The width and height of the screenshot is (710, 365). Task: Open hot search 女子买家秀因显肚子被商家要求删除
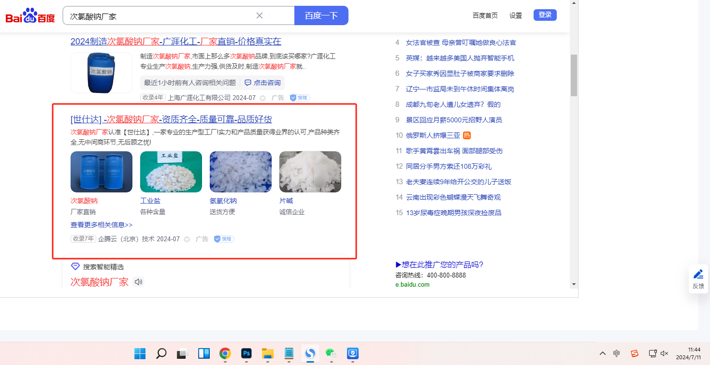[460, 73]
